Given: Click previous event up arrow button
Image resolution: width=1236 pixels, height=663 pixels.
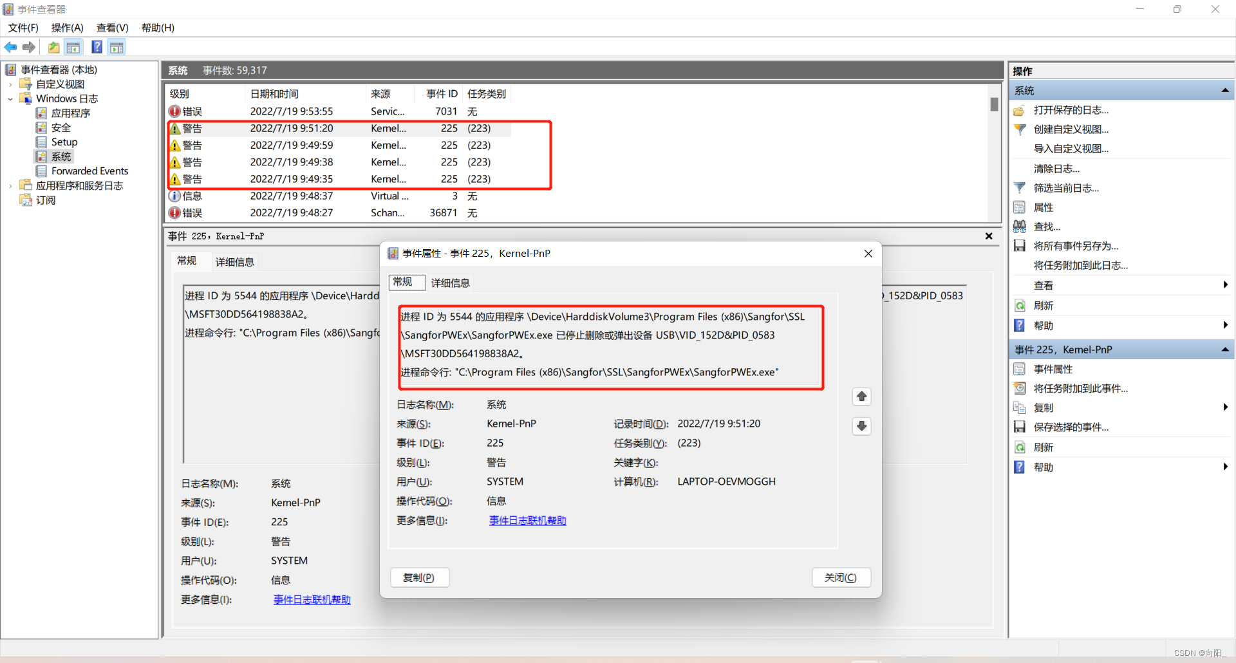Looking at the screenshot, I should 862,397.
